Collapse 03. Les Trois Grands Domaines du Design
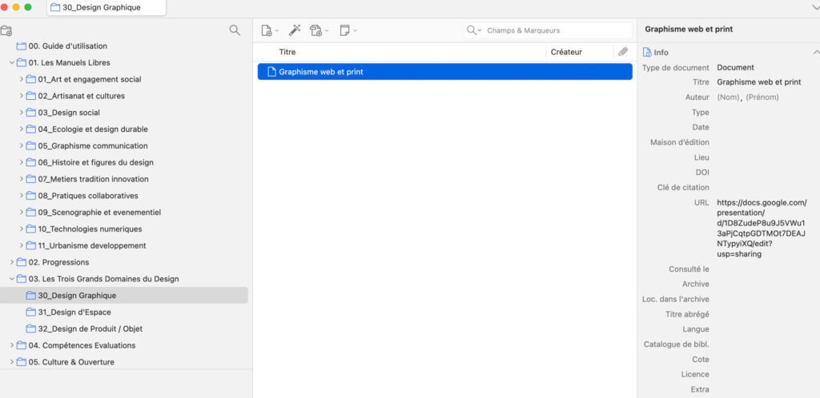The image size is (820, 398). (x=11, y=279)
